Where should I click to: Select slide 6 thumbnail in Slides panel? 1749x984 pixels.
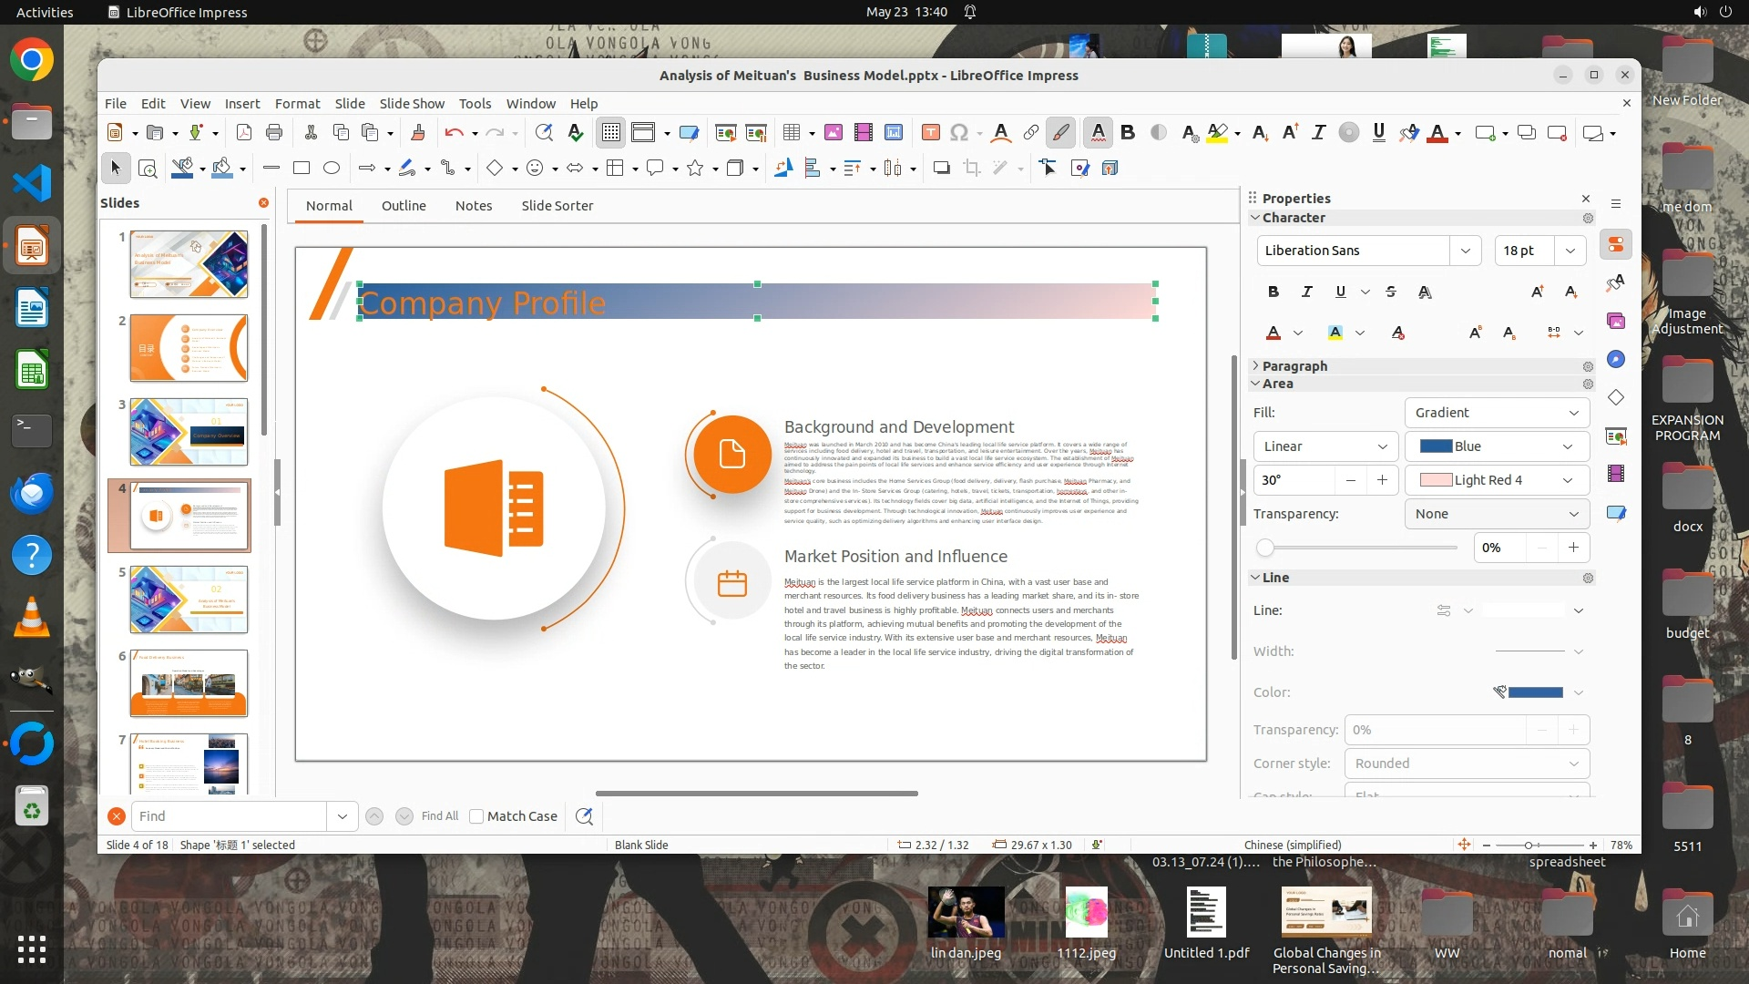189,682
